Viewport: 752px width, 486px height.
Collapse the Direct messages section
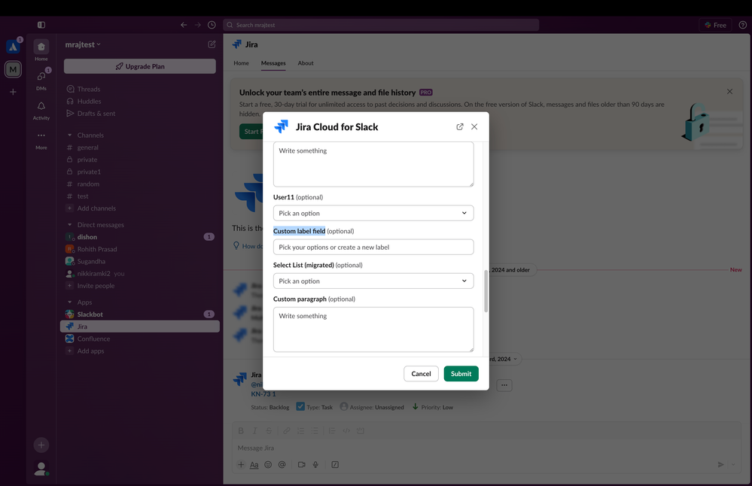(69, 225)
